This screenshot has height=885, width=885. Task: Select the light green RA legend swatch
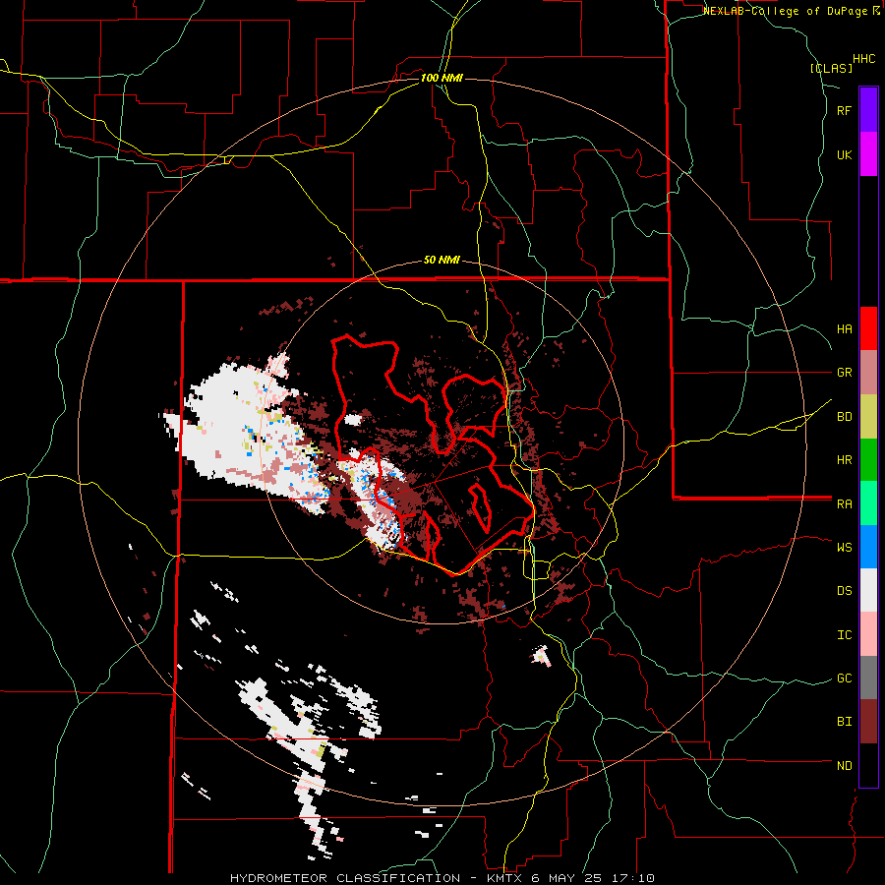(868, 503)
